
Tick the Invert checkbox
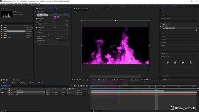click(x=55, y=39)
